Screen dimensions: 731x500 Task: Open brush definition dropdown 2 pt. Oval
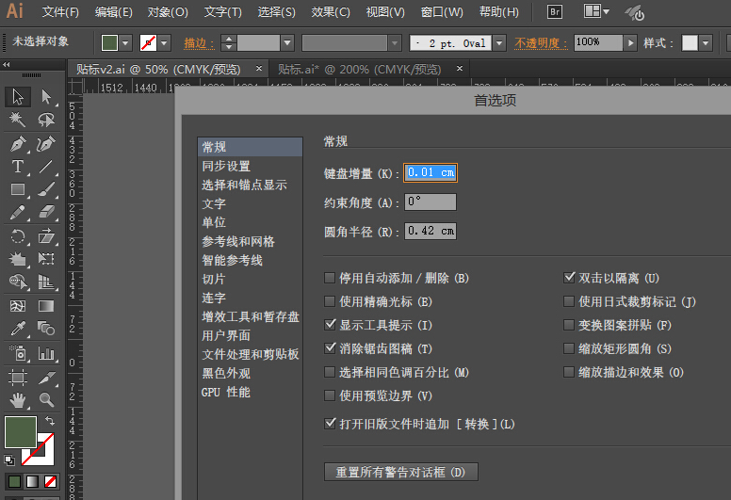(499, 43)
